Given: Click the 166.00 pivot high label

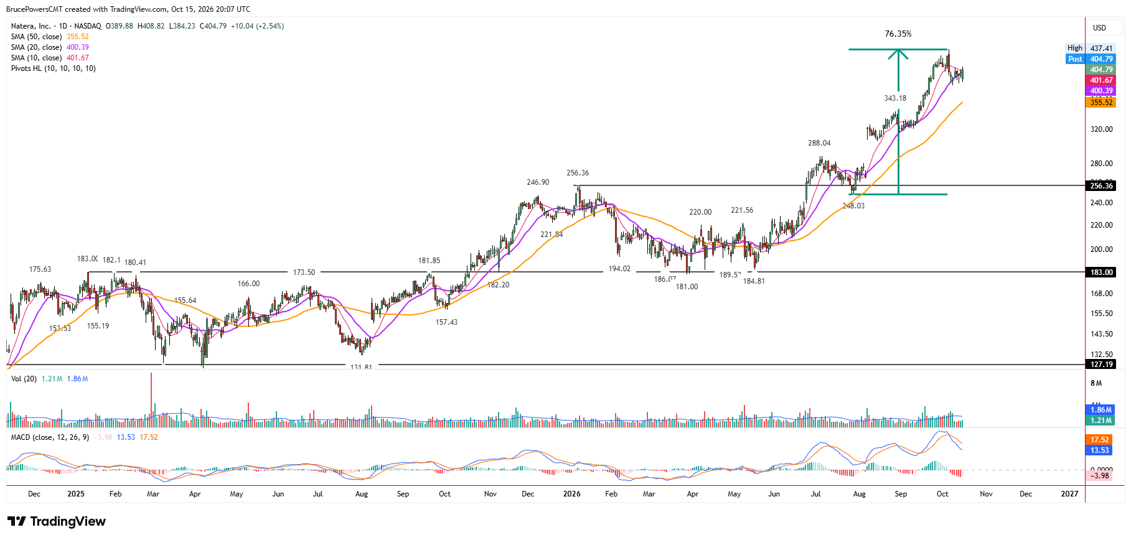Looking at the screenshot, I should (x=248, y=284).
